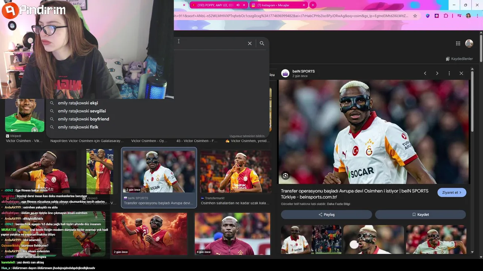483x271 pixels.
Task: Click the beIN SPORTS source logo
Action: point(285,73)
